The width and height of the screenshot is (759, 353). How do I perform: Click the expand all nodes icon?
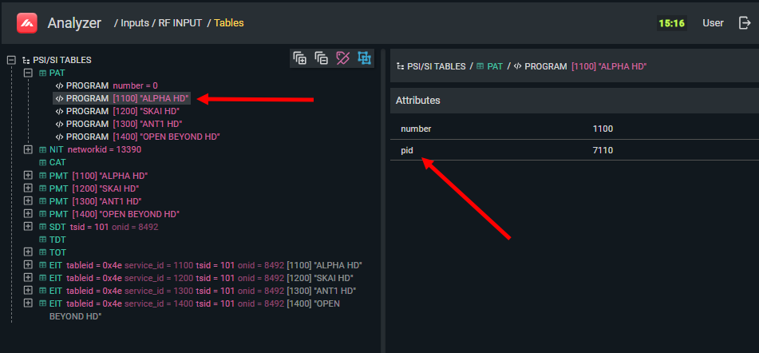click(x=300, y=58)
